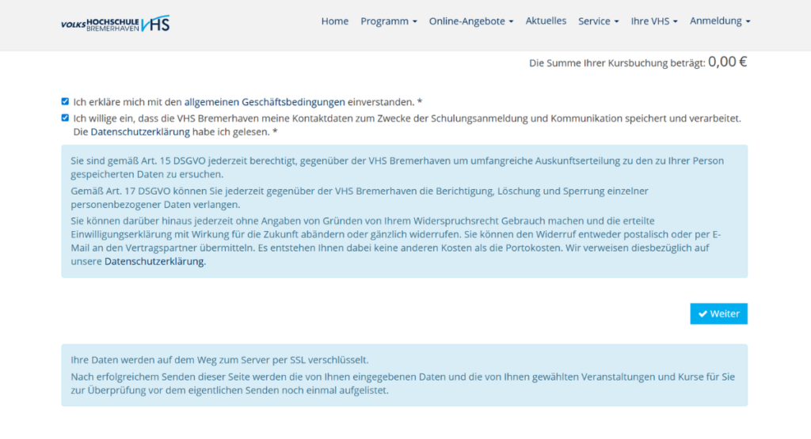Image resolution: width=811 pixels, height=439 pixels.
Task: Click the SSL verschlüsselt notice text
Action: 219,359
